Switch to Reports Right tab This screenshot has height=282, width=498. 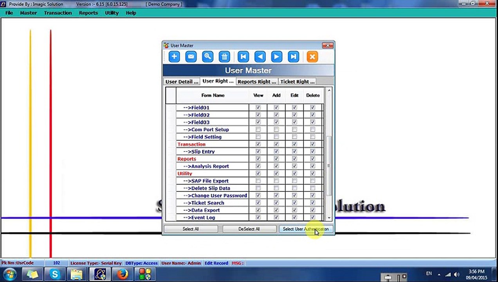(x=257, y=81)
